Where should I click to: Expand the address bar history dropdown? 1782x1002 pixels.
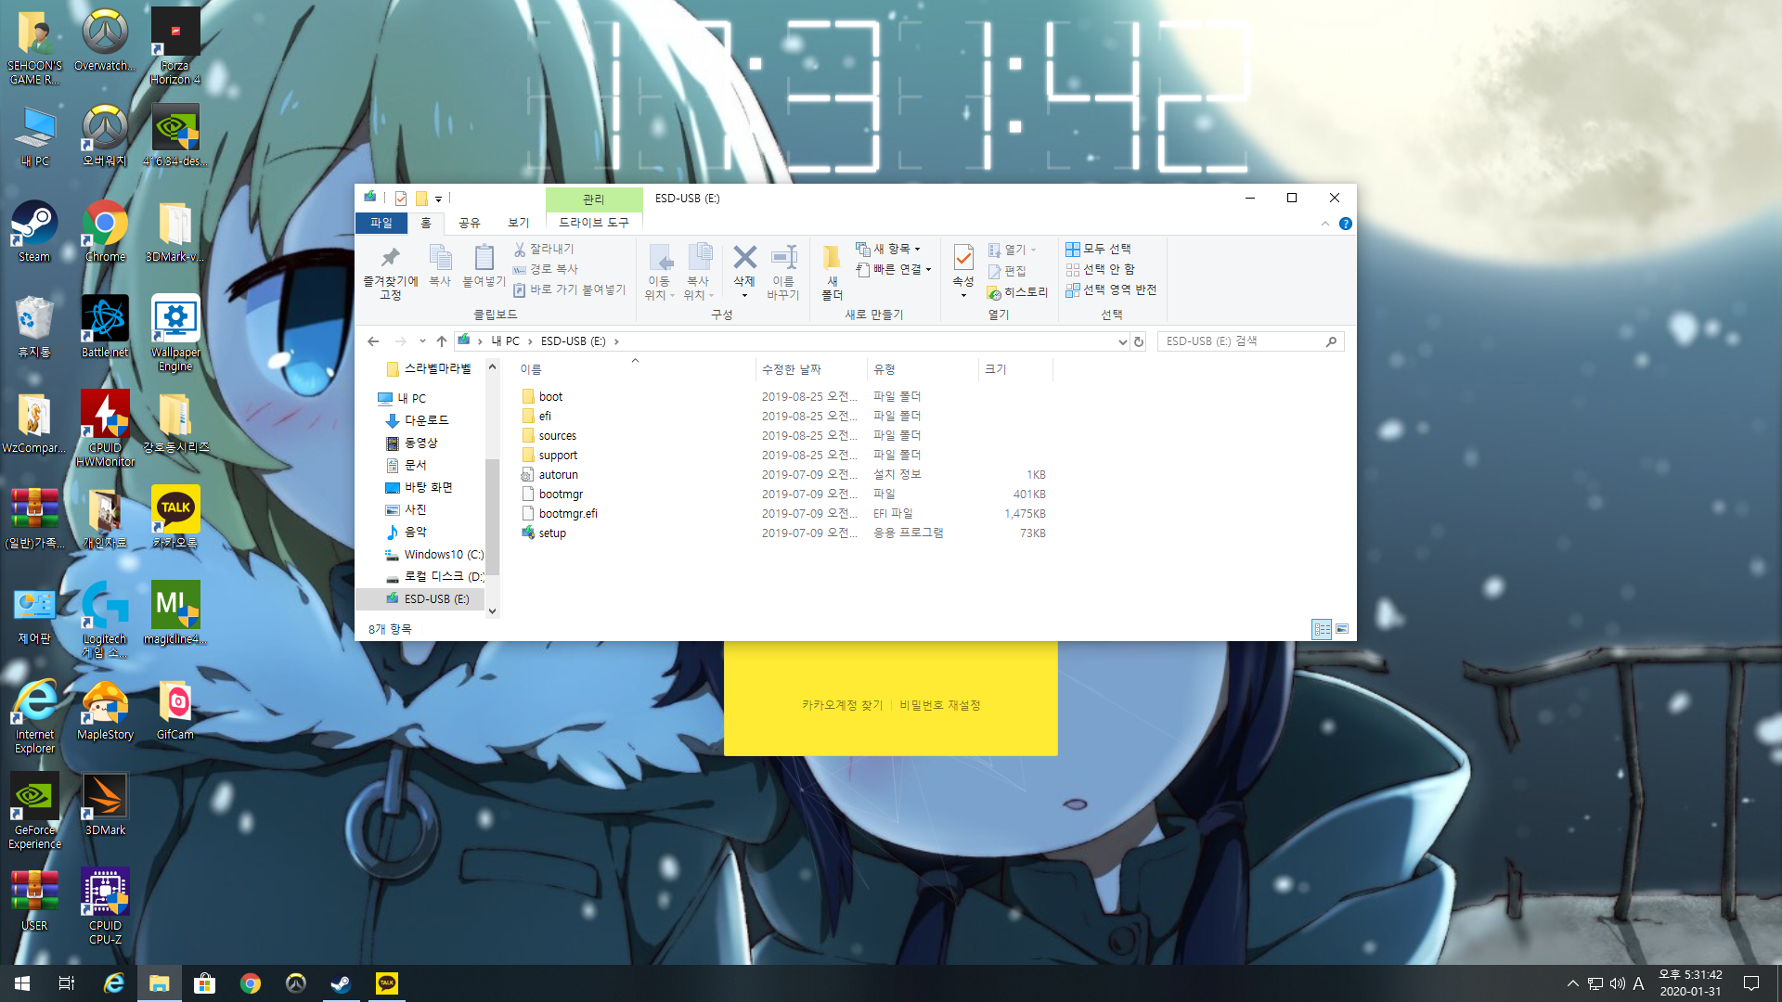1123,341
